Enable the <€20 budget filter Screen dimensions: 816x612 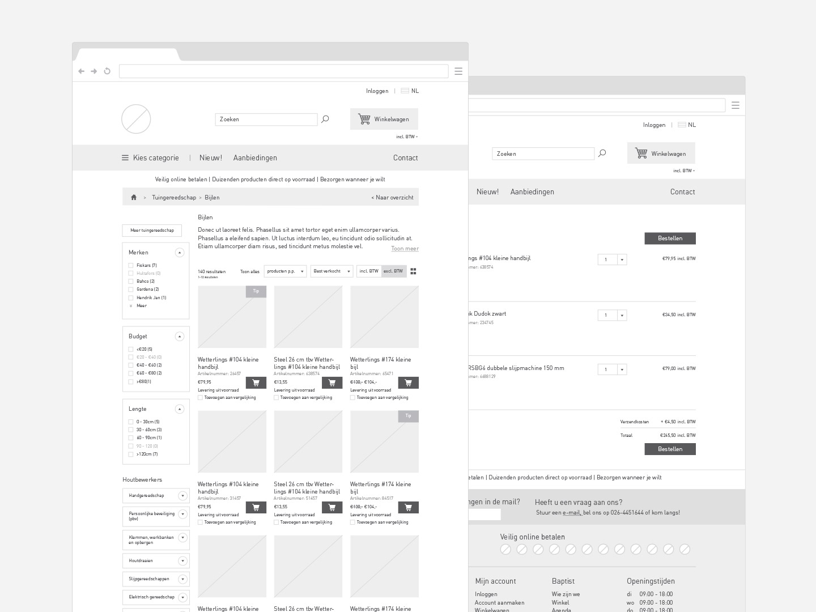point(131,350)
